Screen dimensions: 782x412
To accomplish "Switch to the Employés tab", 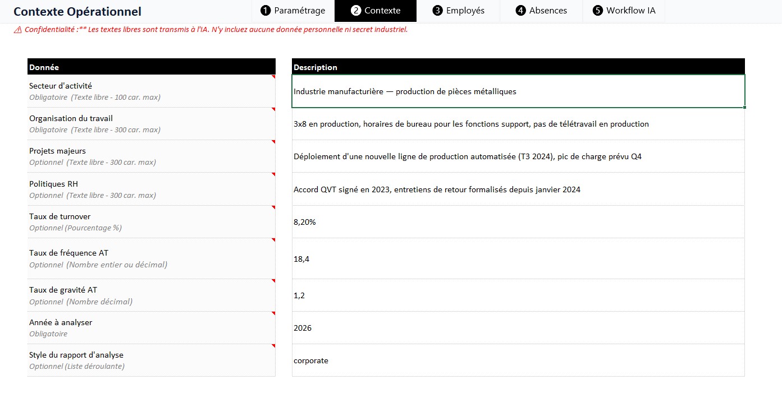I will pos(459,11).
